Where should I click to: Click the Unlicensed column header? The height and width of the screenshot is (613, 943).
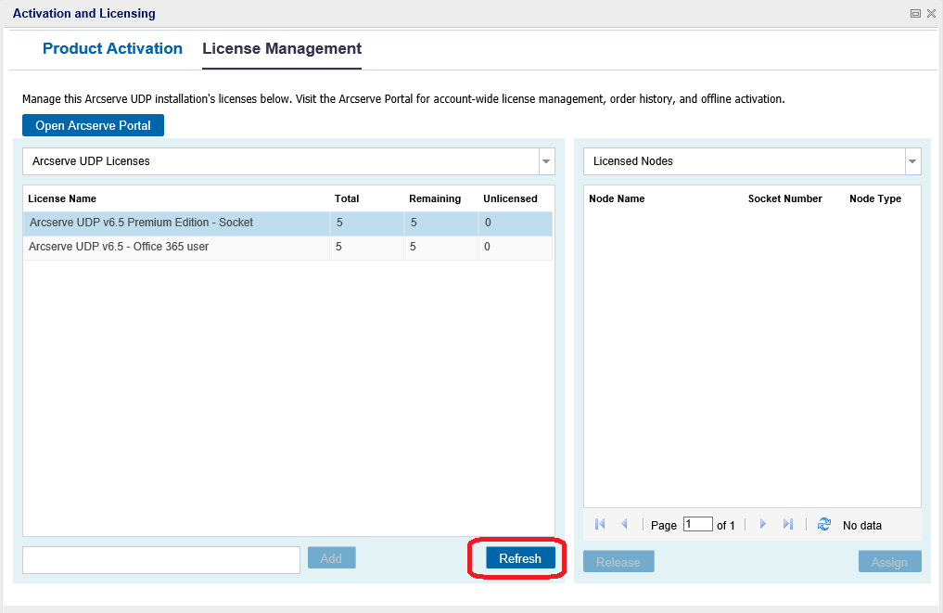(510, 198)
